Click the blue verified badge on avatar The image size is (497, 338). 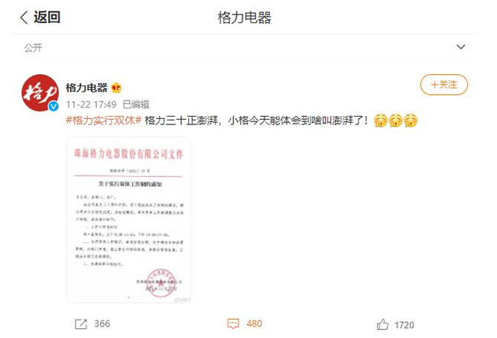pyautogui.click(x=54, y=106)
